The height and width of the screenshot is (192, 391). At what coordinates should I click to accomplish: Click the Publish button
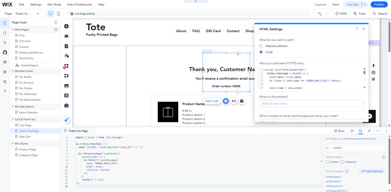click(379, 5)
